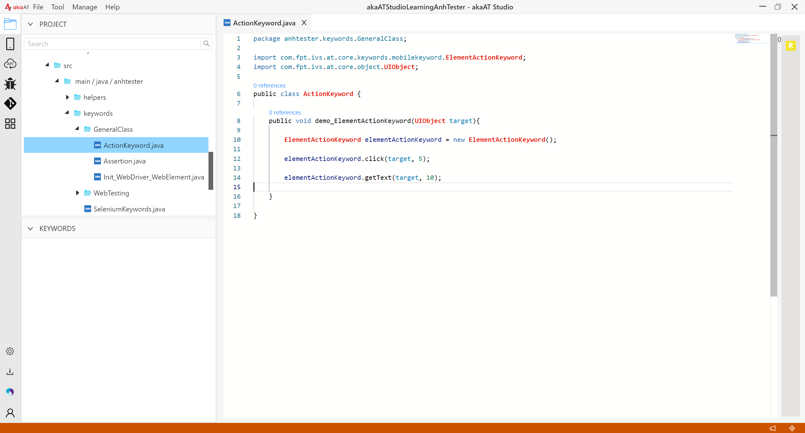Open the API cloud panel icon
This screenshot has width=805, height=433.
click(x=10, y=64)
